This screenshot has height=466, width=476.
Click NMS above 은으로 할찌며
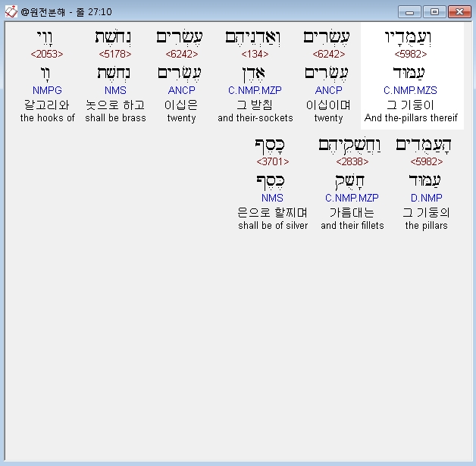pyautogui.click(x=272, y=198)
